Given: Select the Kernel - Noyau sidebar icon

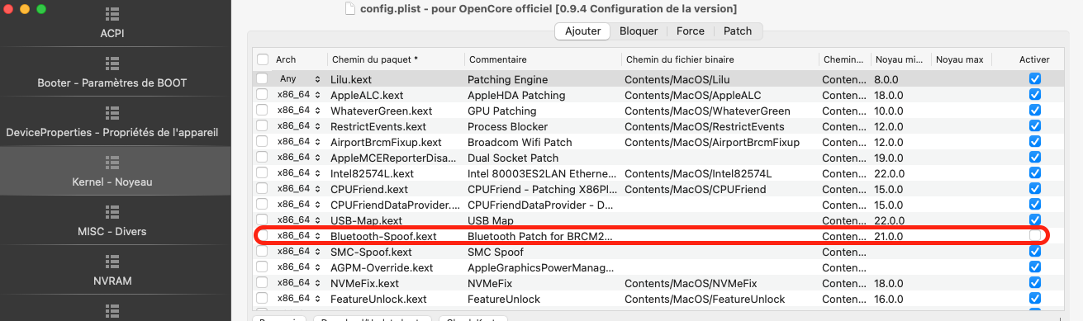Looking at the screenshot, I should click(112, 163).
